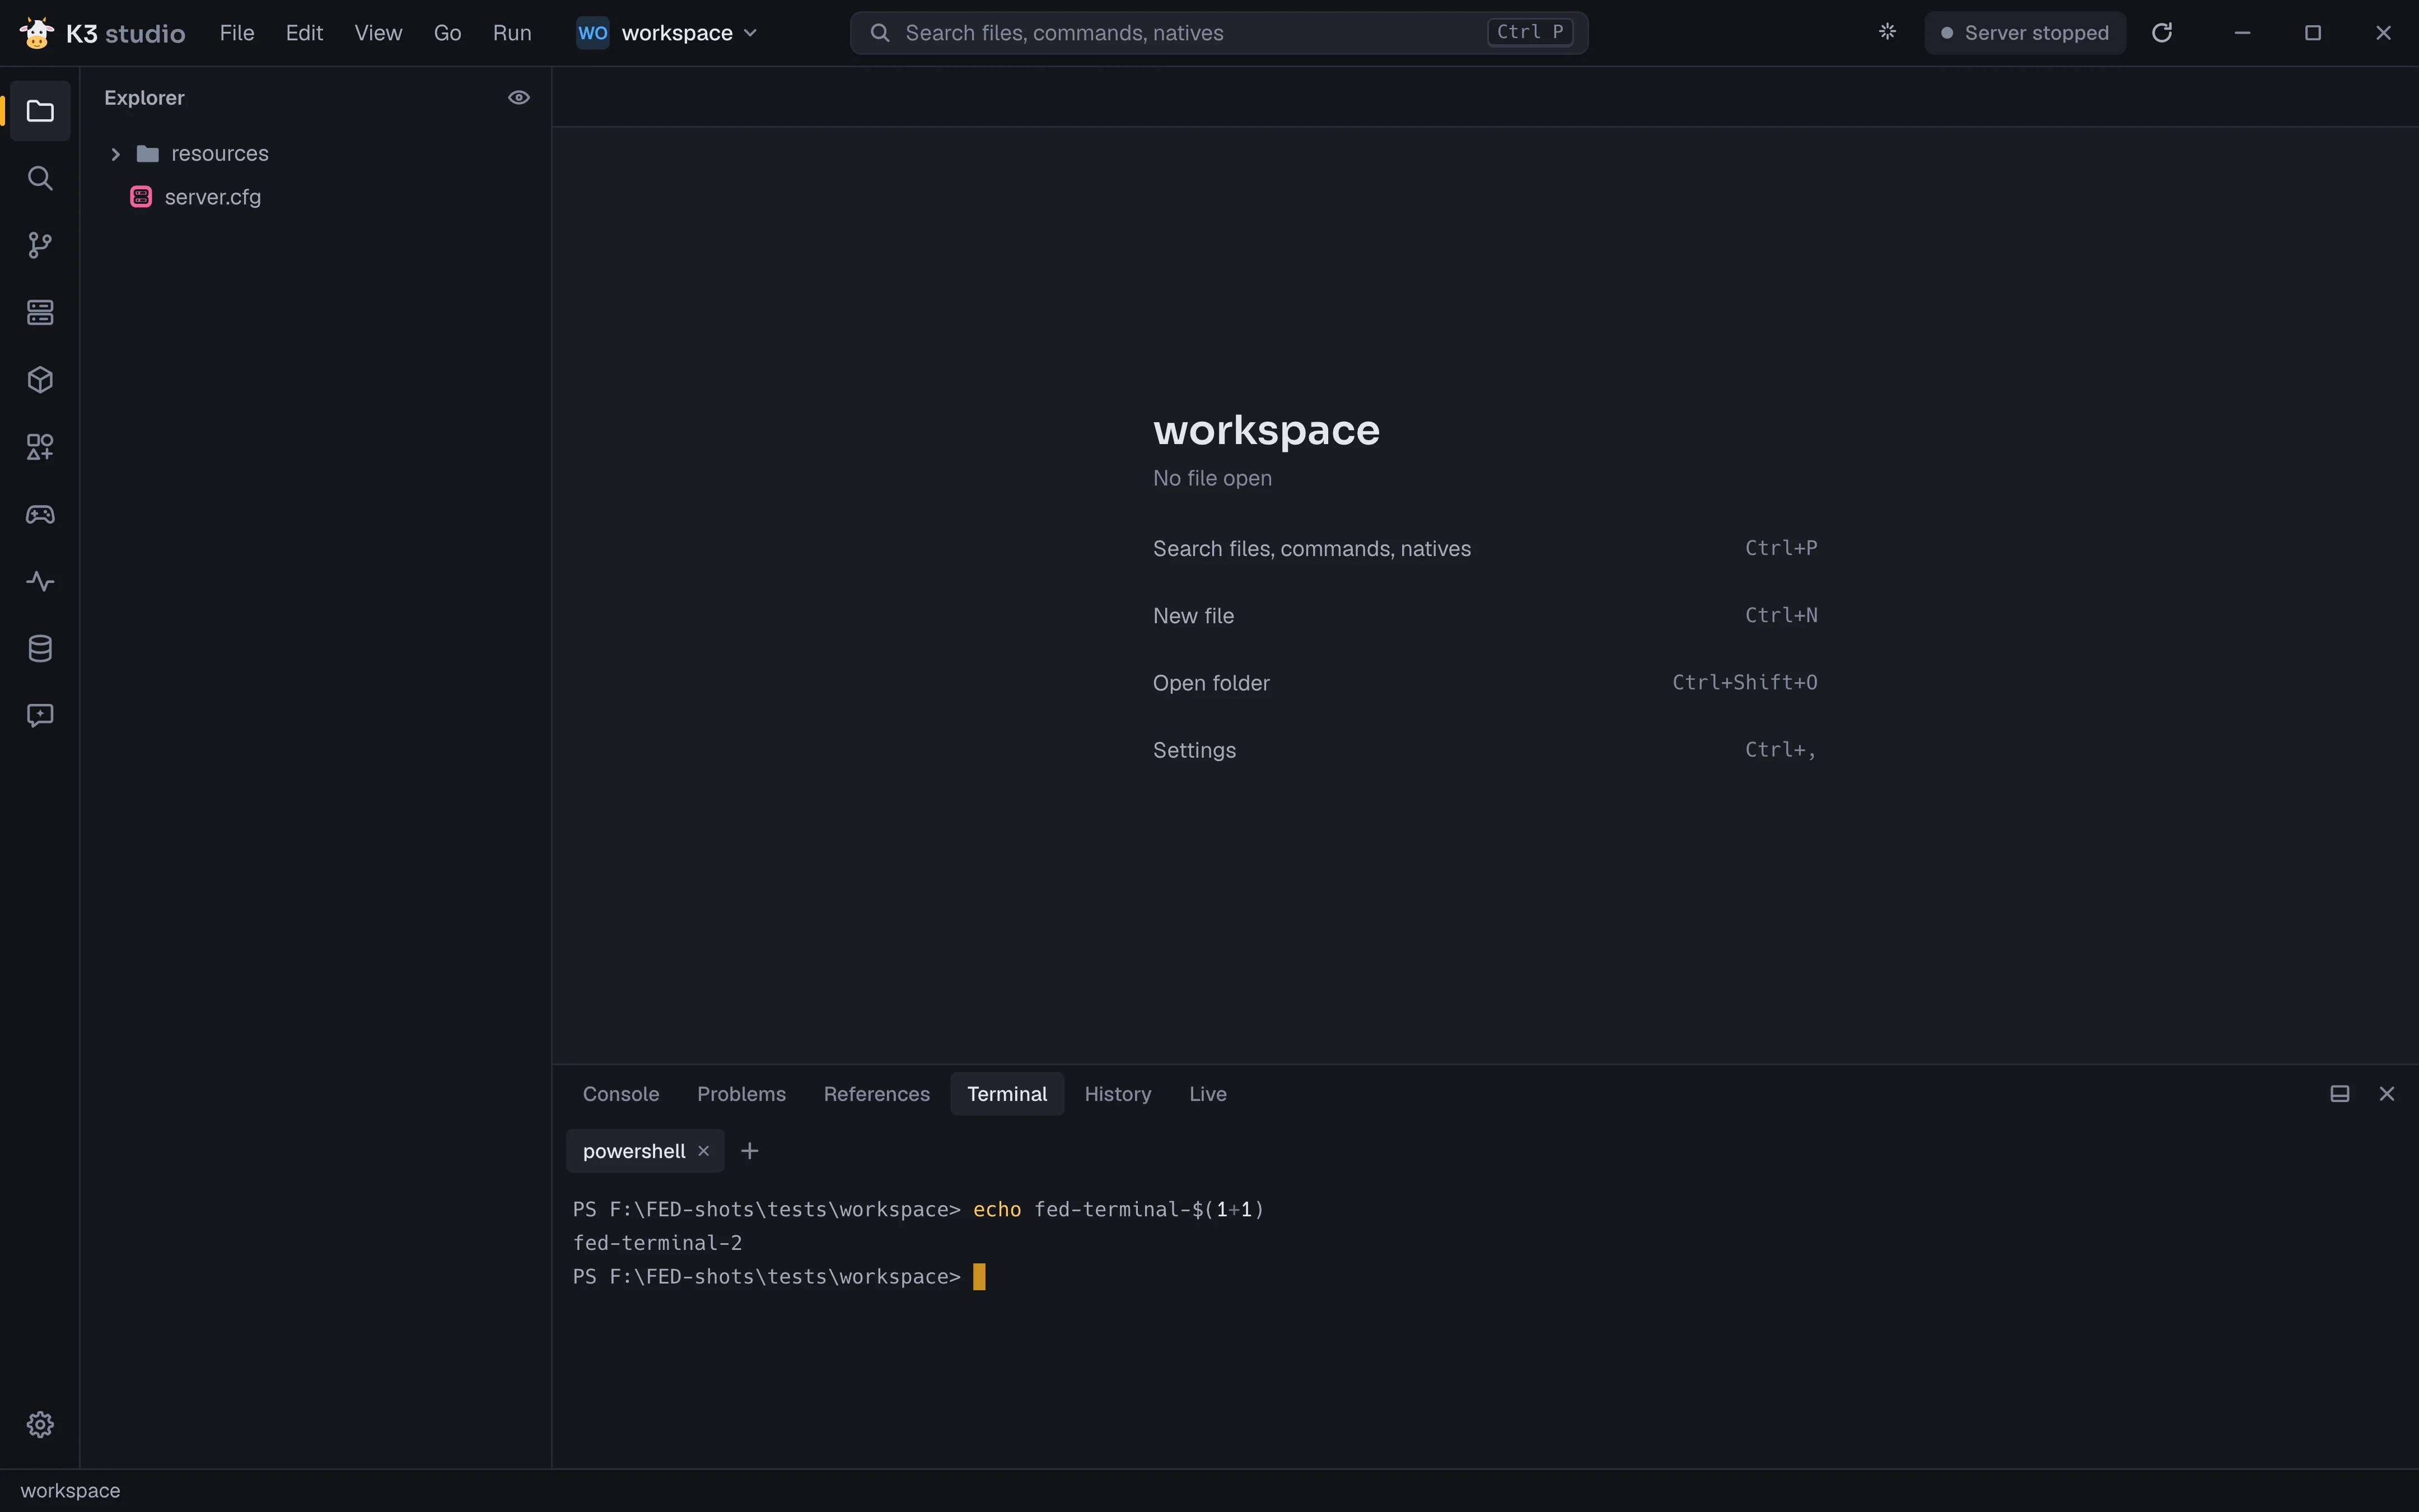2419x1512 pixels.
Task: Switch to the Console tab
Action: click(x=621, y=1094)
